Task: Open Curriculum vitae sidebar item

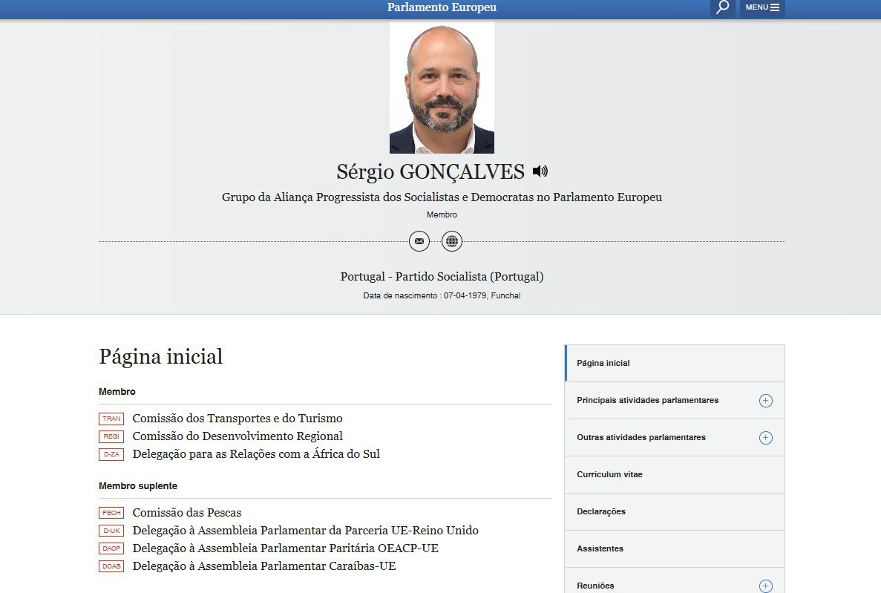Action: (x=609, y=475)
